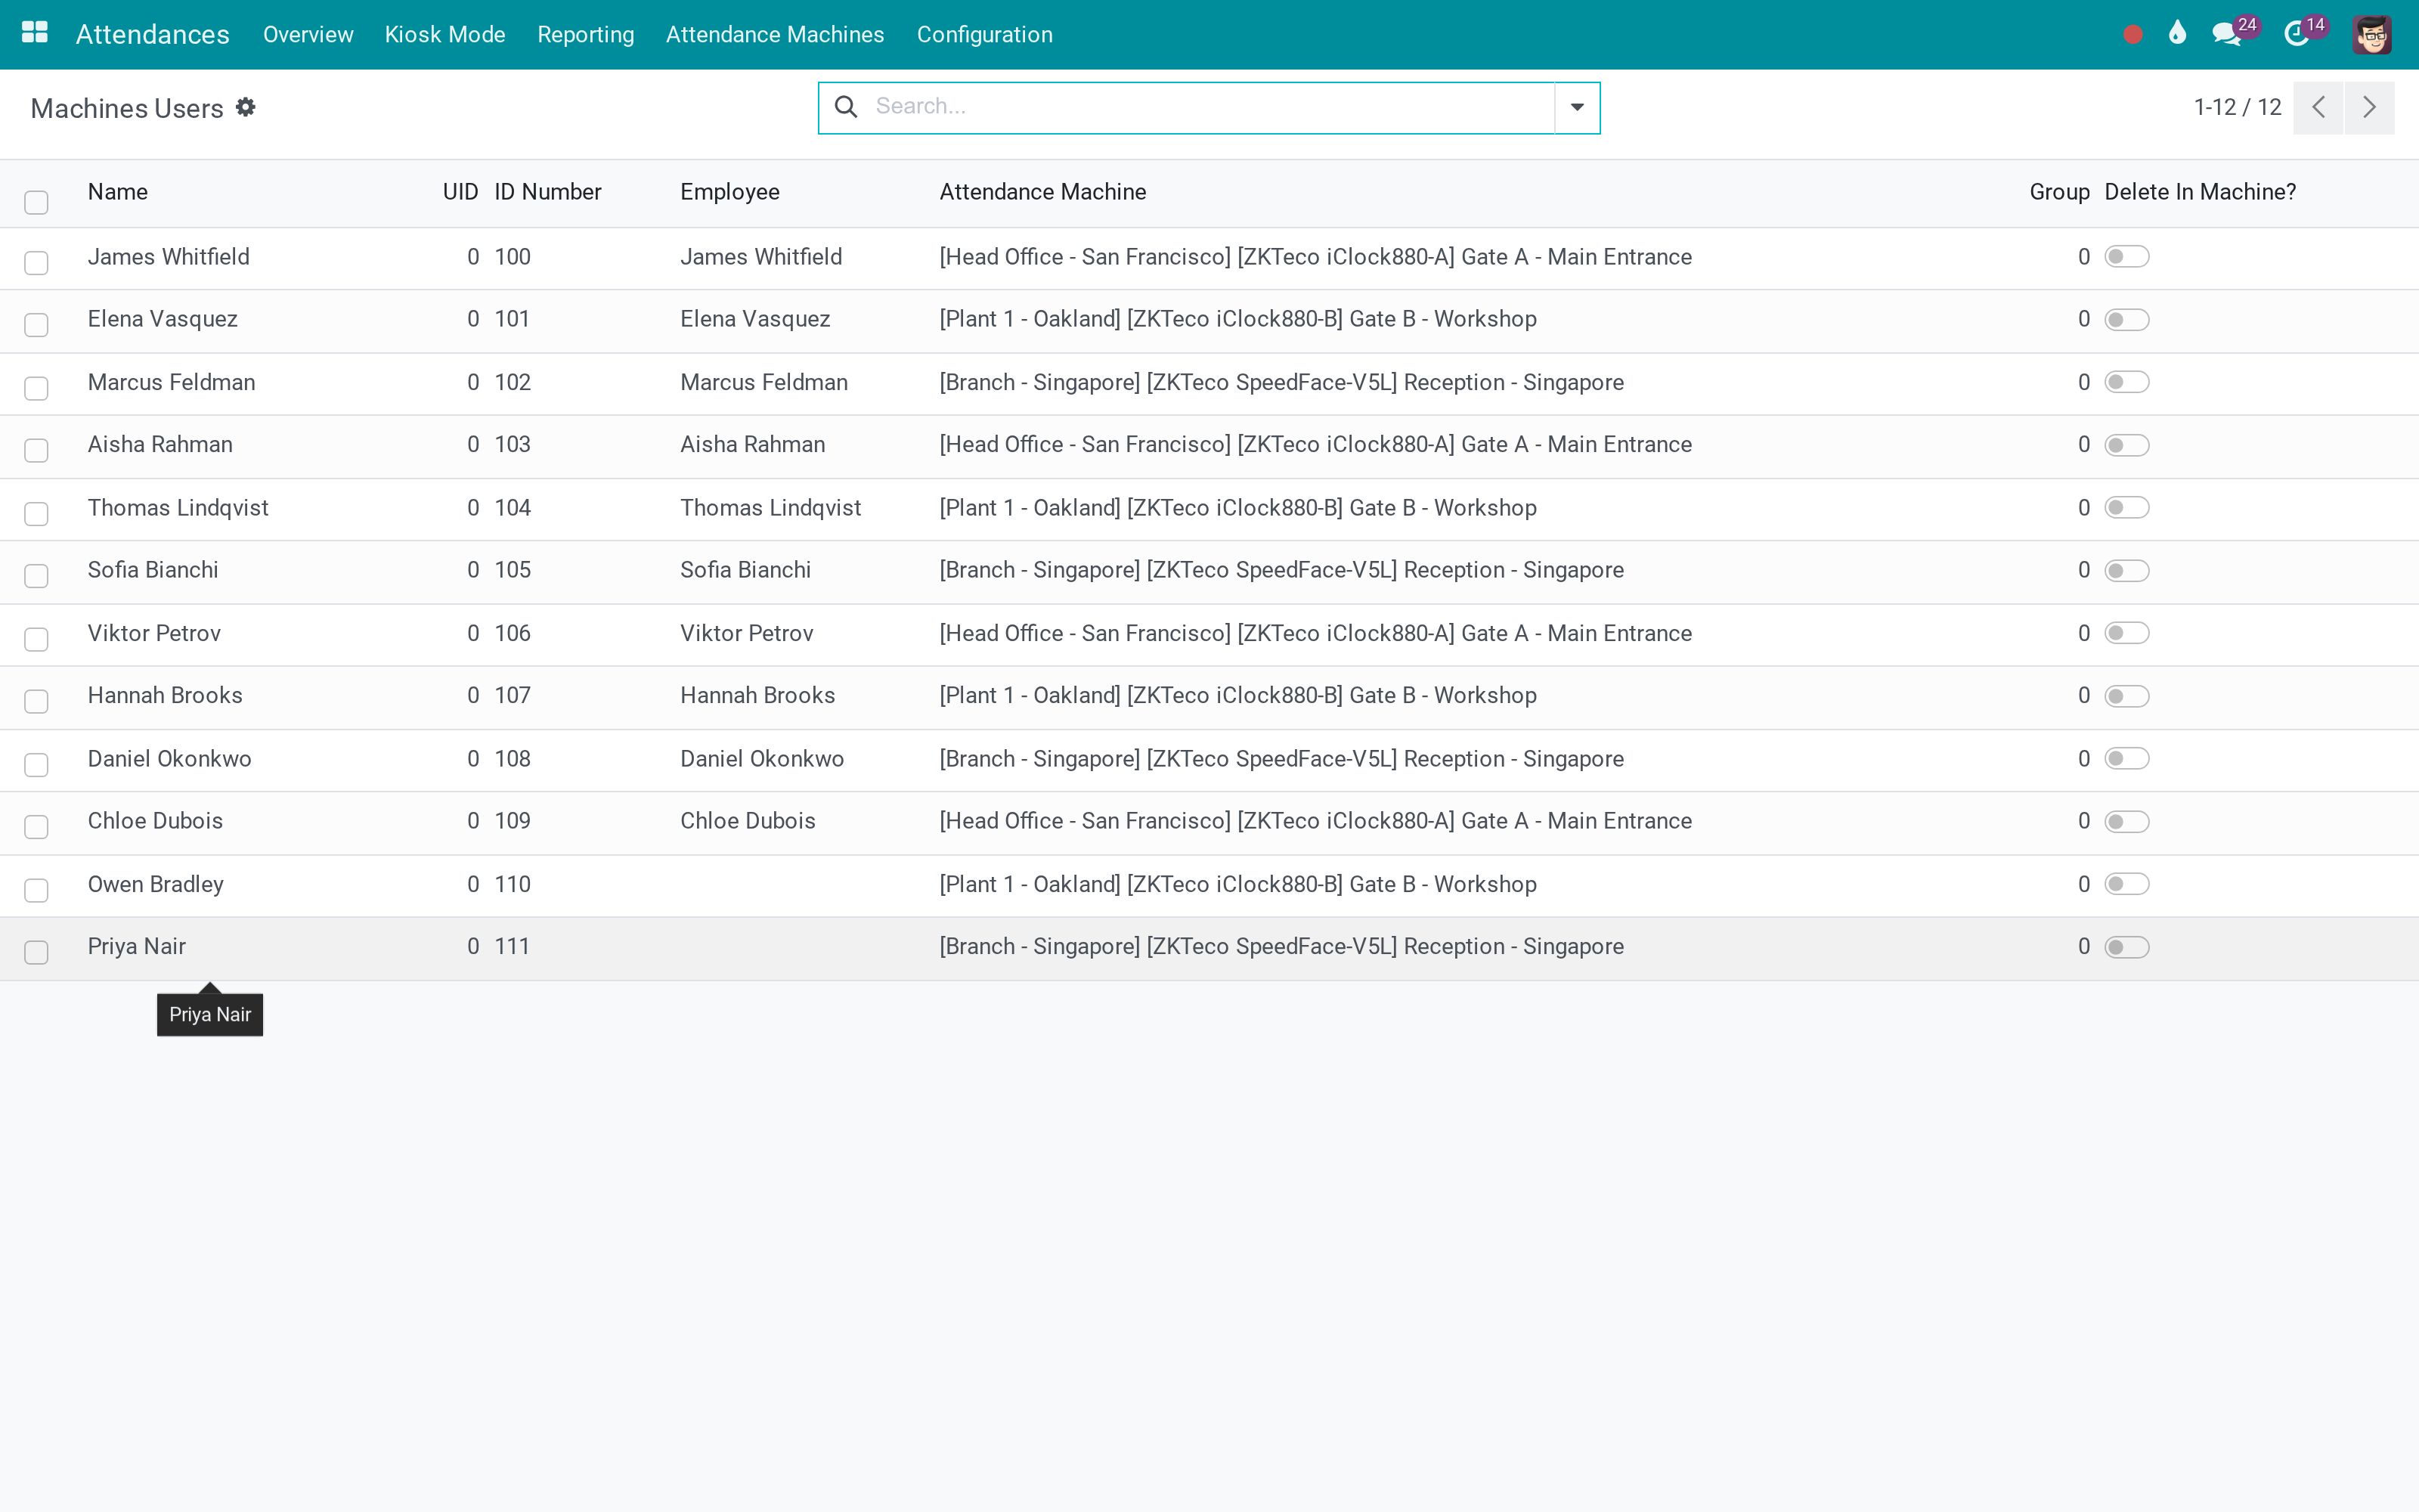The width and height of the screenshot is (2419, 1512).
Task: Enable Delete In Machine for Priya Nair
Action: 2126,947
